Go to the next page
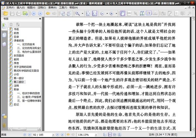This screenshot has height=138, width=196. click(57, 134)
